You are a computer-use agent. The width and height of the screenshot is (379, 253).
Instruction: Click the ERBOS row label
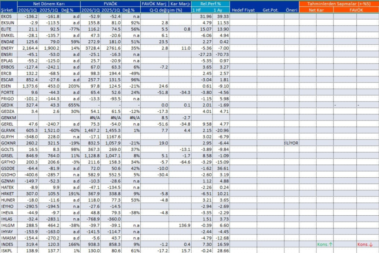[9, 67]
